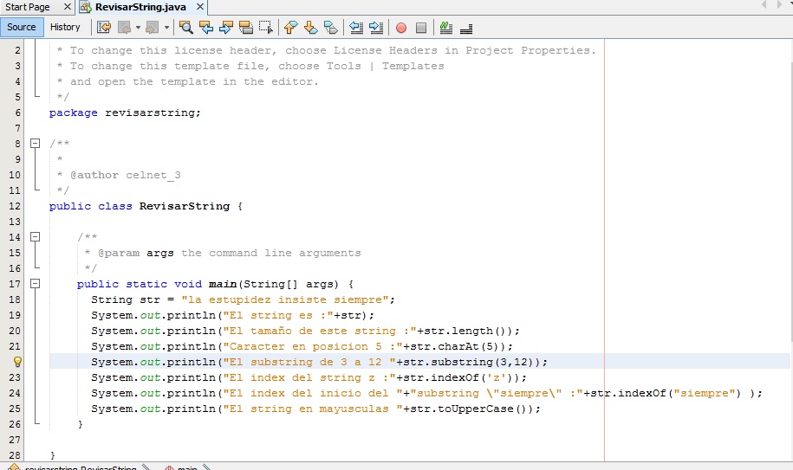Toggle Highlight Search icon in toolbar

pos(246,28)
